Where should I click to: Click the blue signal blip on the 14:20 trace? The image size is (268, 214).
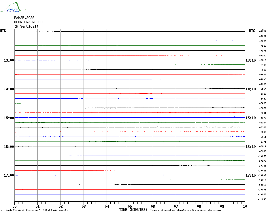click(151, 98)
